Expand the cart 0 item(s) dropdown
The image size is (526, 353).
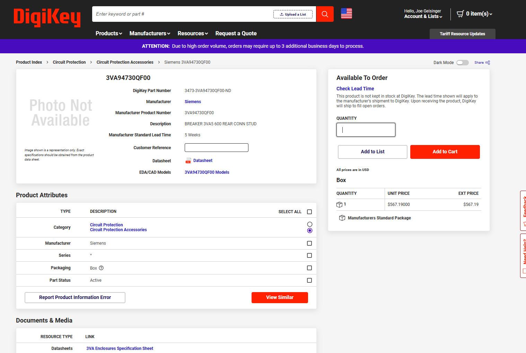click(479, 14)
